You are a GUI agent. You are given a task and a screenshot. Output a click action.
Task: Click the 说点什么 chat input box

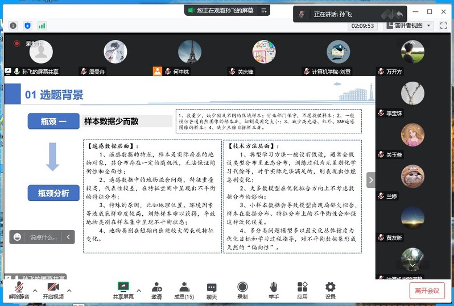coord(43,237)
